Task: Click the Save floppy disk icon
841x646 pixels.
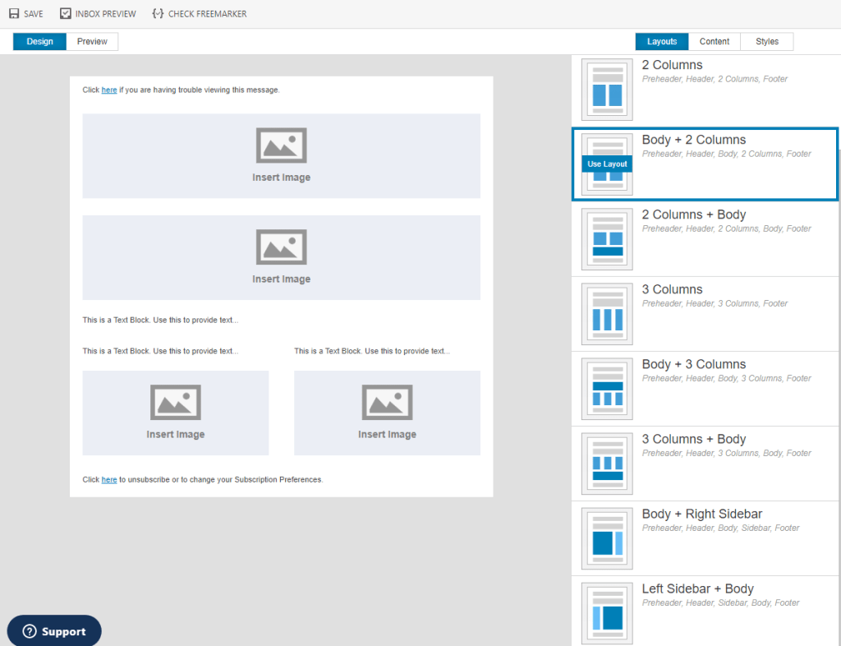Action: 14,14
